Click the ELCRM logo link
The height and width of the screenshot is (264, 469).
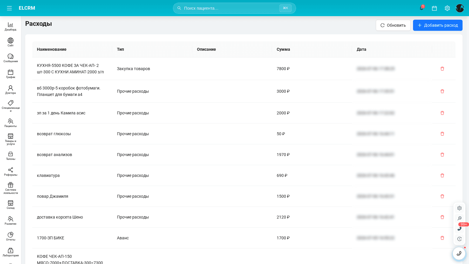point(27,8)
